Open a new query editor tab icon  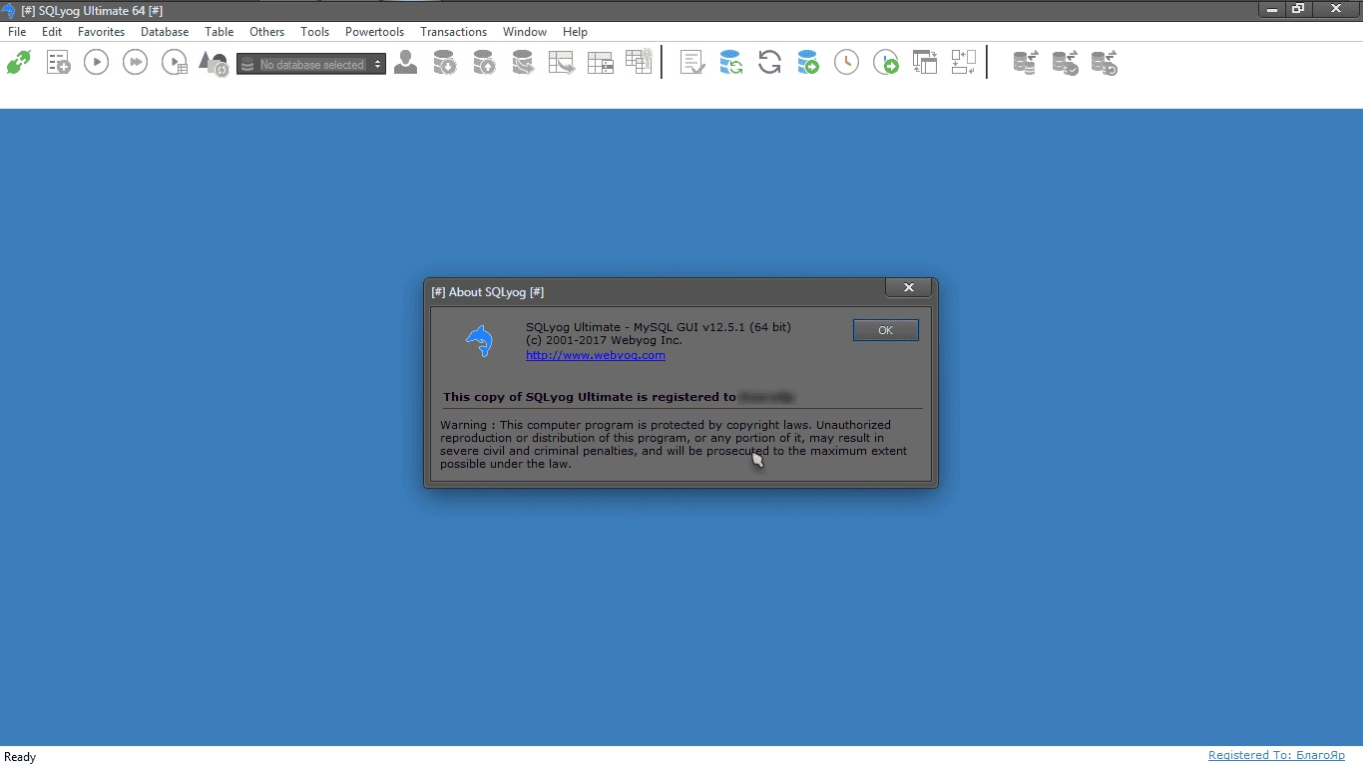click(58, 63)
